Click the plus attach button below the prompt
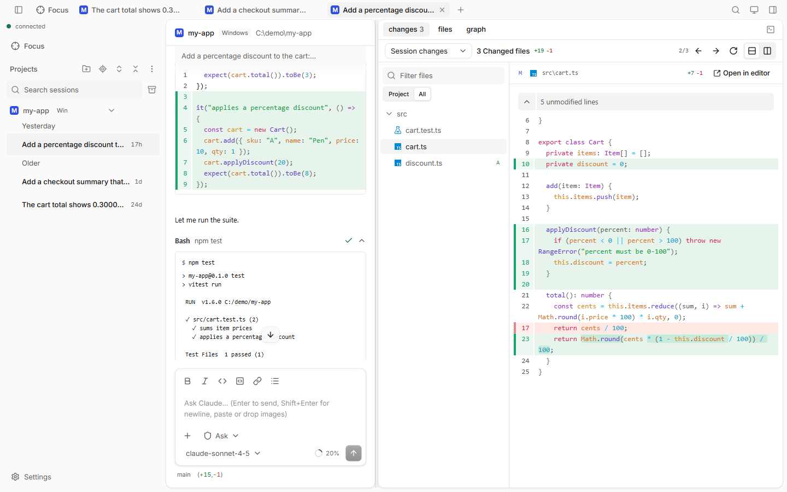 click(187, 436)
